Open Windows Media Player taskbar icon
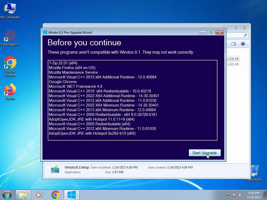The width and height of the screenshot is (267, 200). (x=39, y=195)
